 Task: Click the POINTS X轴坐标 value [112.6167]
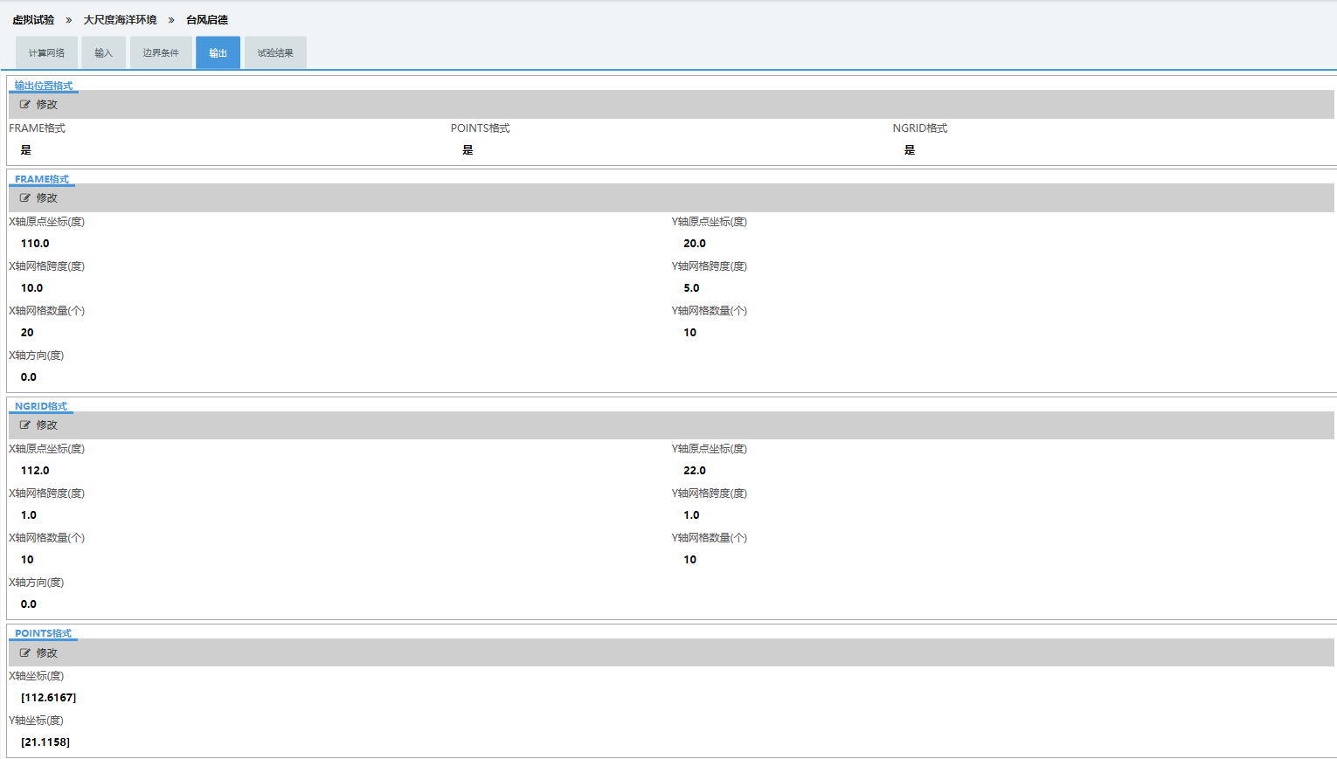[48, 698]
